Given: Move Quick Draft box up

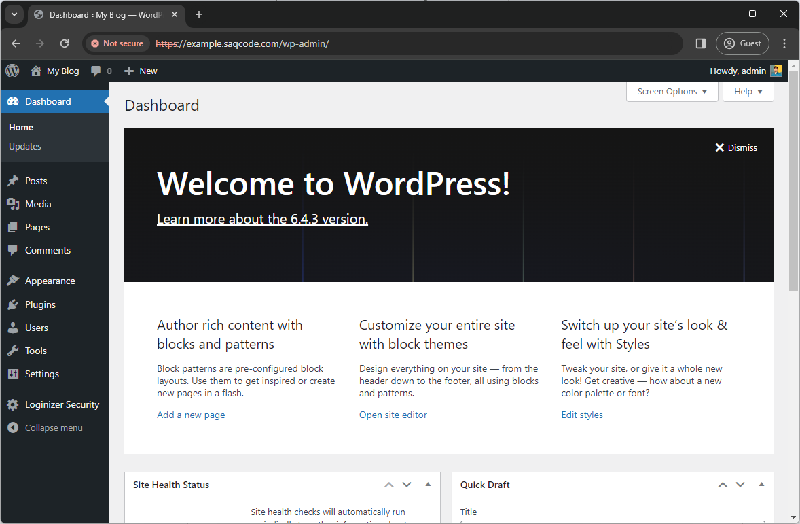Looking at the screenshot, I should tap(723, 485).
